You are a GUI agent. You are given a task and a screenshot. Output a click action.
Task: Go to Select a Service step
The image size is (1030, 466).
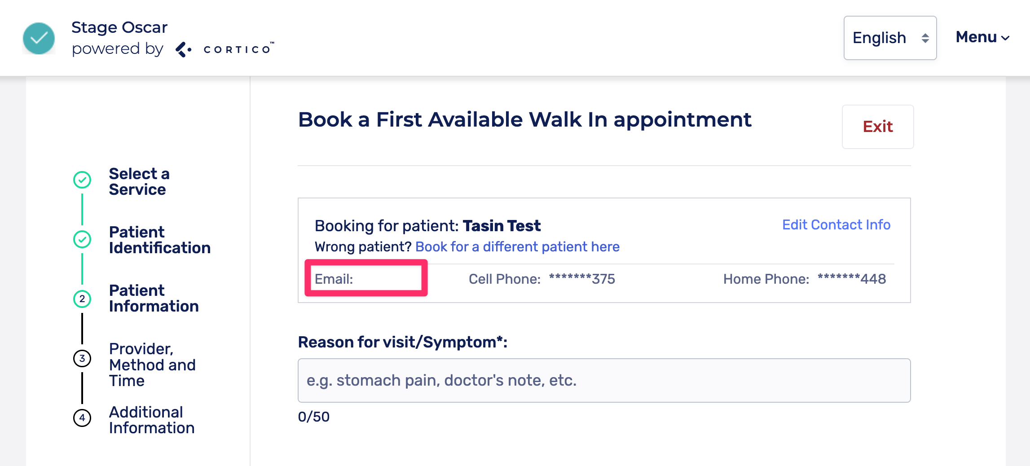(139, 181)
